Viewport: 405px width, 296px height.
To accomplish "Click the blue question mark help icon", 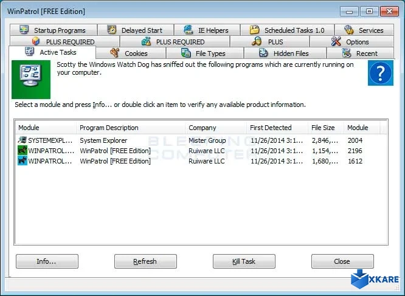I will [380, 74].
